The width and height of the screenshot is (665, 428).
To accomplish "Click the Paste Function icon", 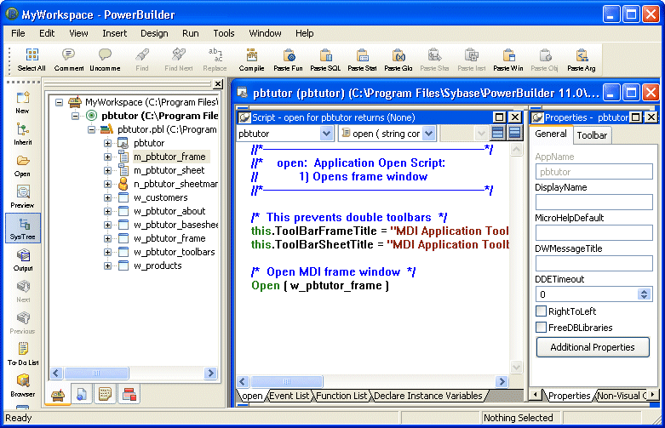I will pos(289,60).
